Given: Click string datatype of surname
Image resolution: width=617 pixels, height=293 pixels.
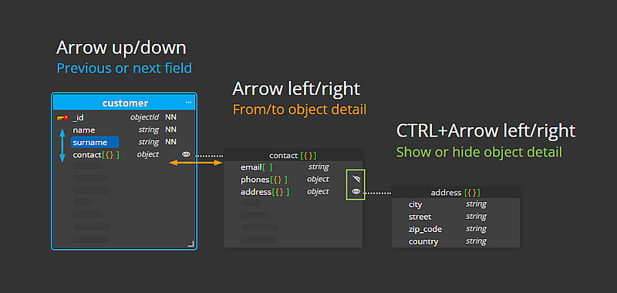Looking at the screenshot, I should point(148,142).
